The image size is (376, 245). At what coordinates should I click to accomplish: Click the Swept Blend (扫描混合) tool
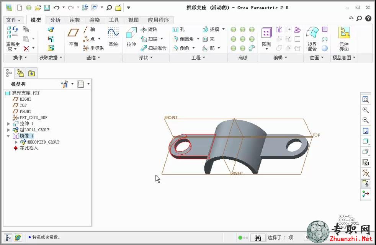tap(153, 48)
